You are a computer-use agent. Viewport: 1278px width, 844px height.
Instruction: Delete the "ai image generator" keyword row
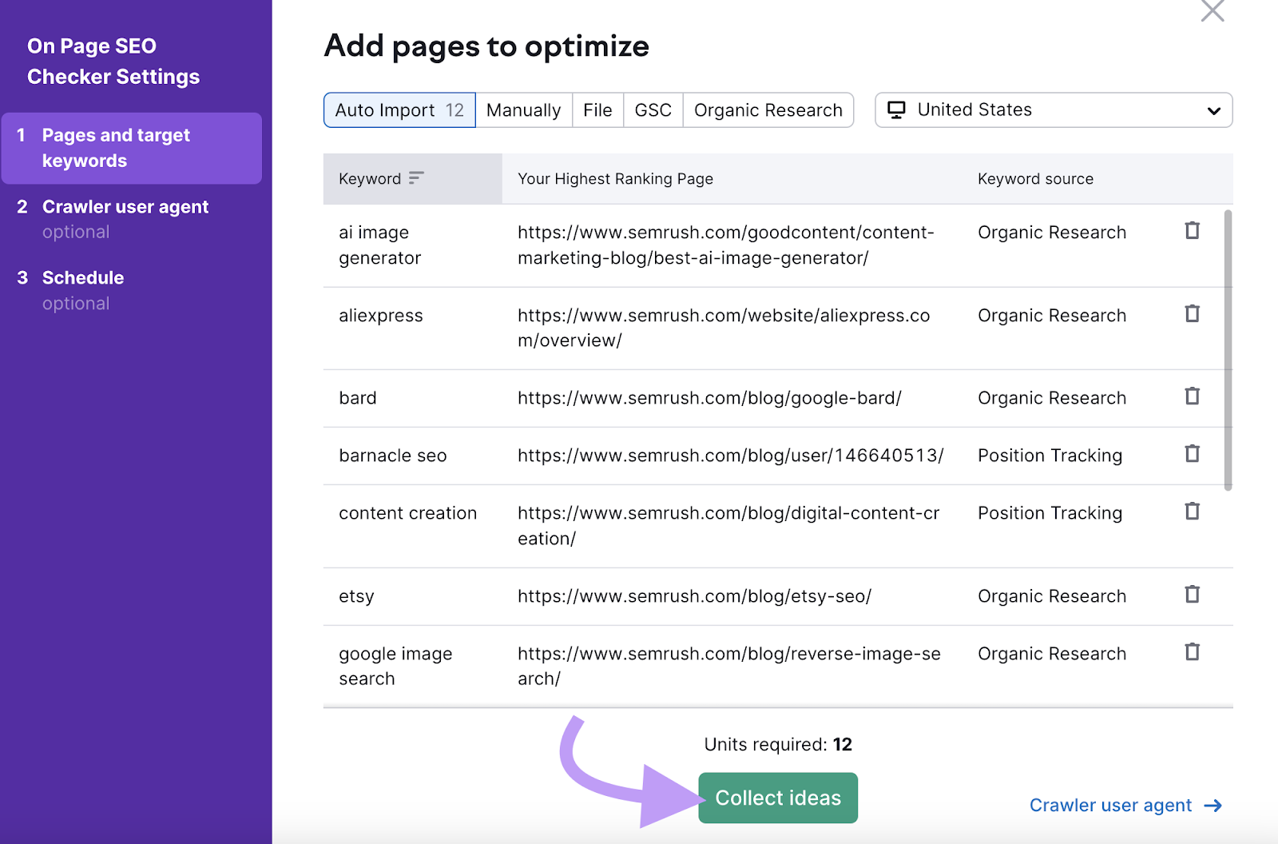(1192, 231)
